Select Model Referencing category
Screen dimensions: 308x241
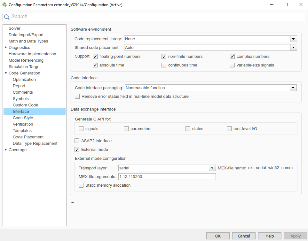tap(26, 60)
